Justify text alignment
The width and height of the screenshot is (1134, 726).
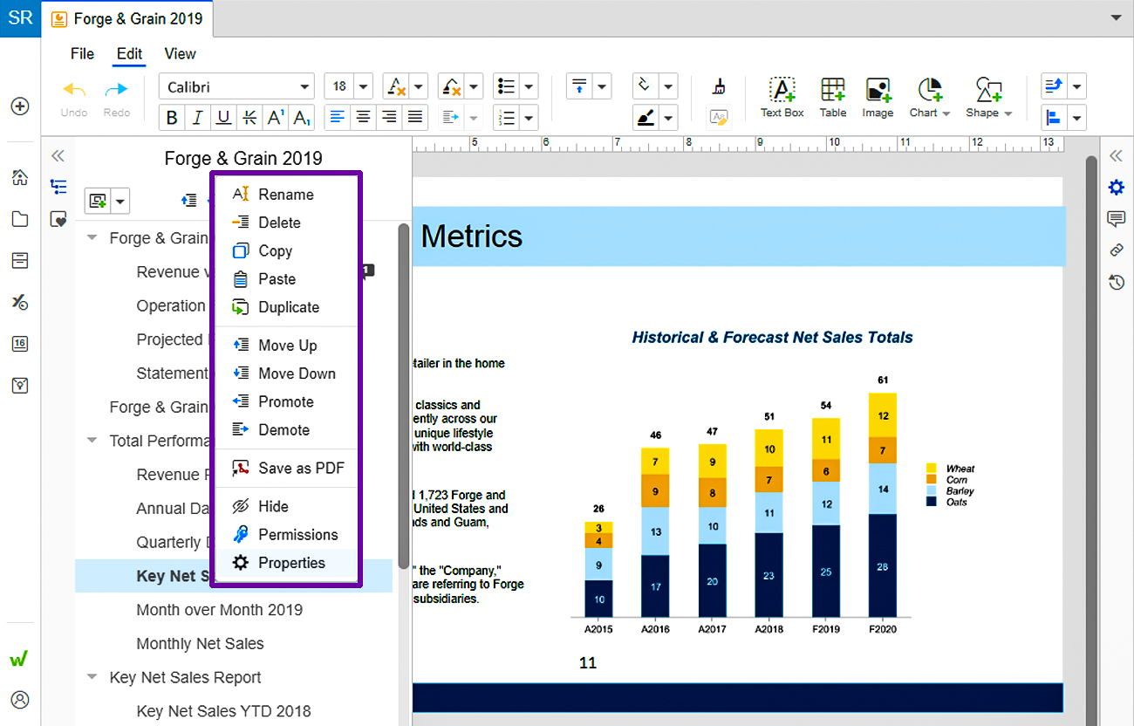[415, 116]
